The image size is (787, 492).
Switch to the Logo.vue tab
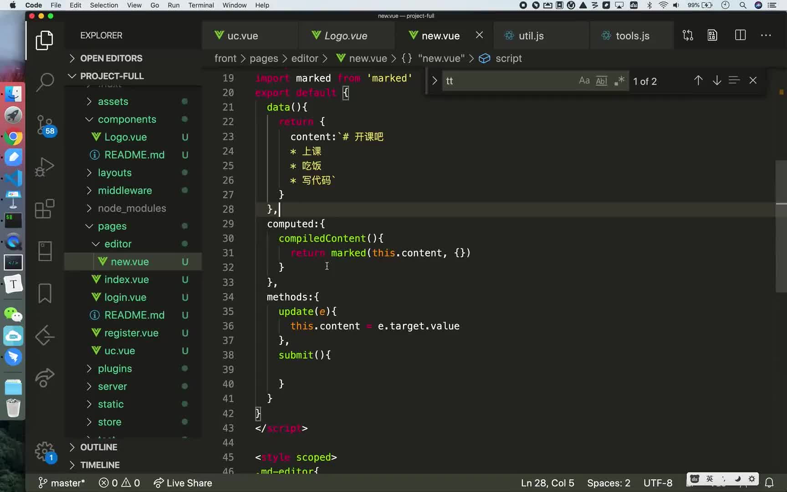click(x=346, y=36)
